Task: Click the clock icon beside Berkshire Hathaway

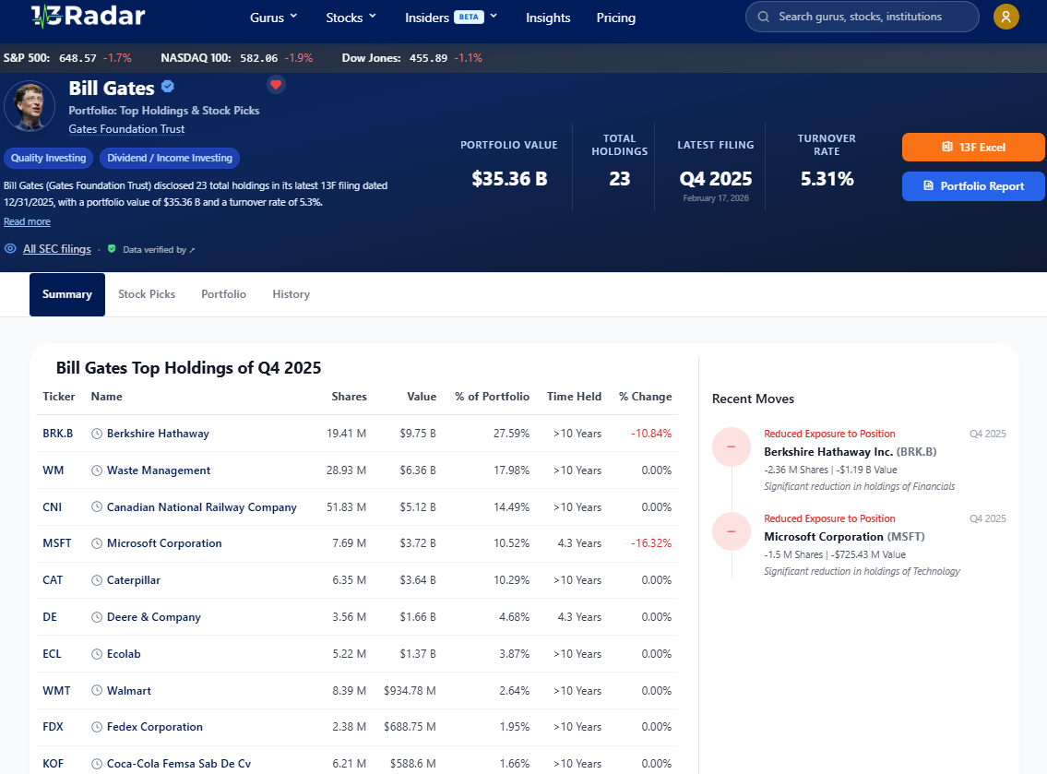Action: (97, 434)
